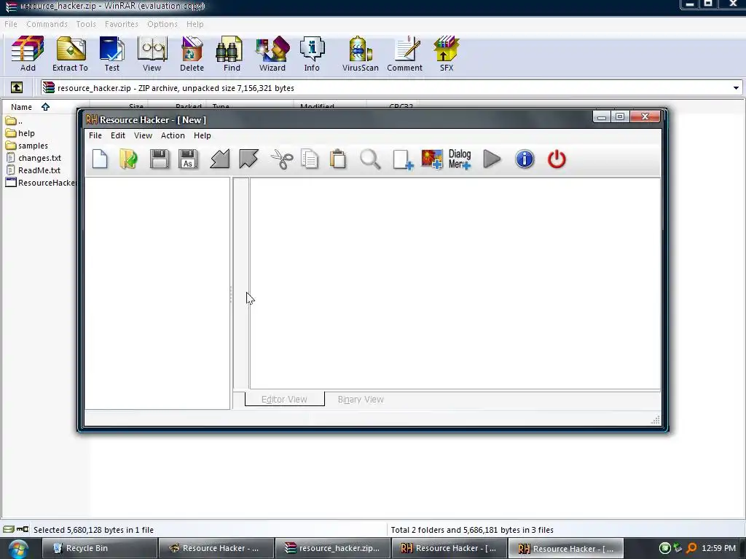
Task: Click the blue Info icon in Resource Hacker
Action: [x=525, y=159]
